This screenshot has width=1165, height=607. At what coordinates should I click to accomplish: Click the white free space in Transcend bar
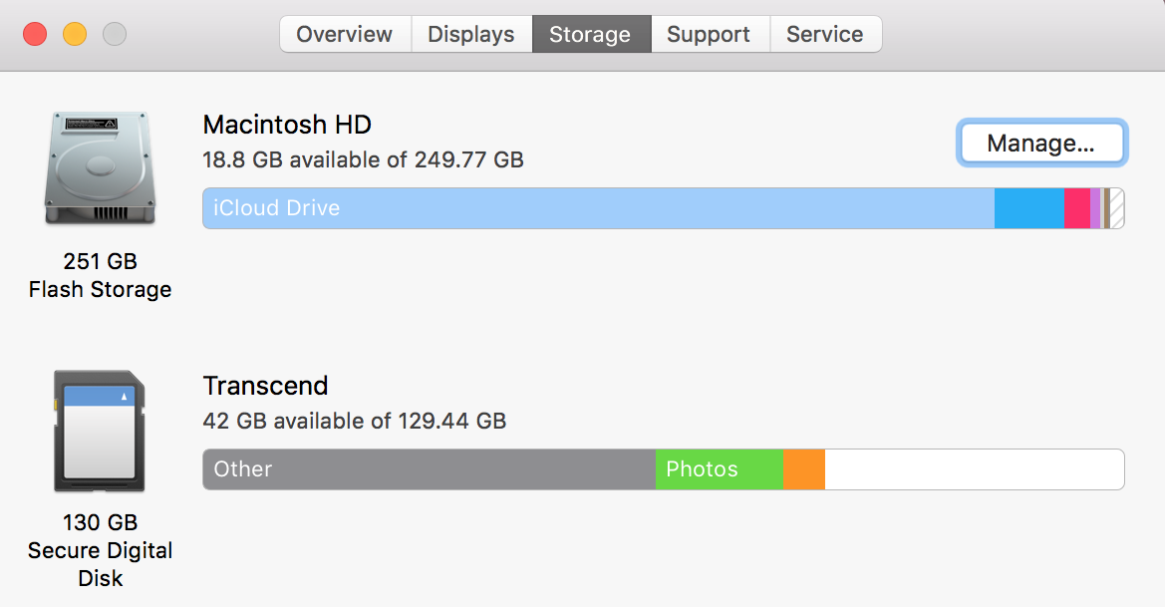click(974, 469)
